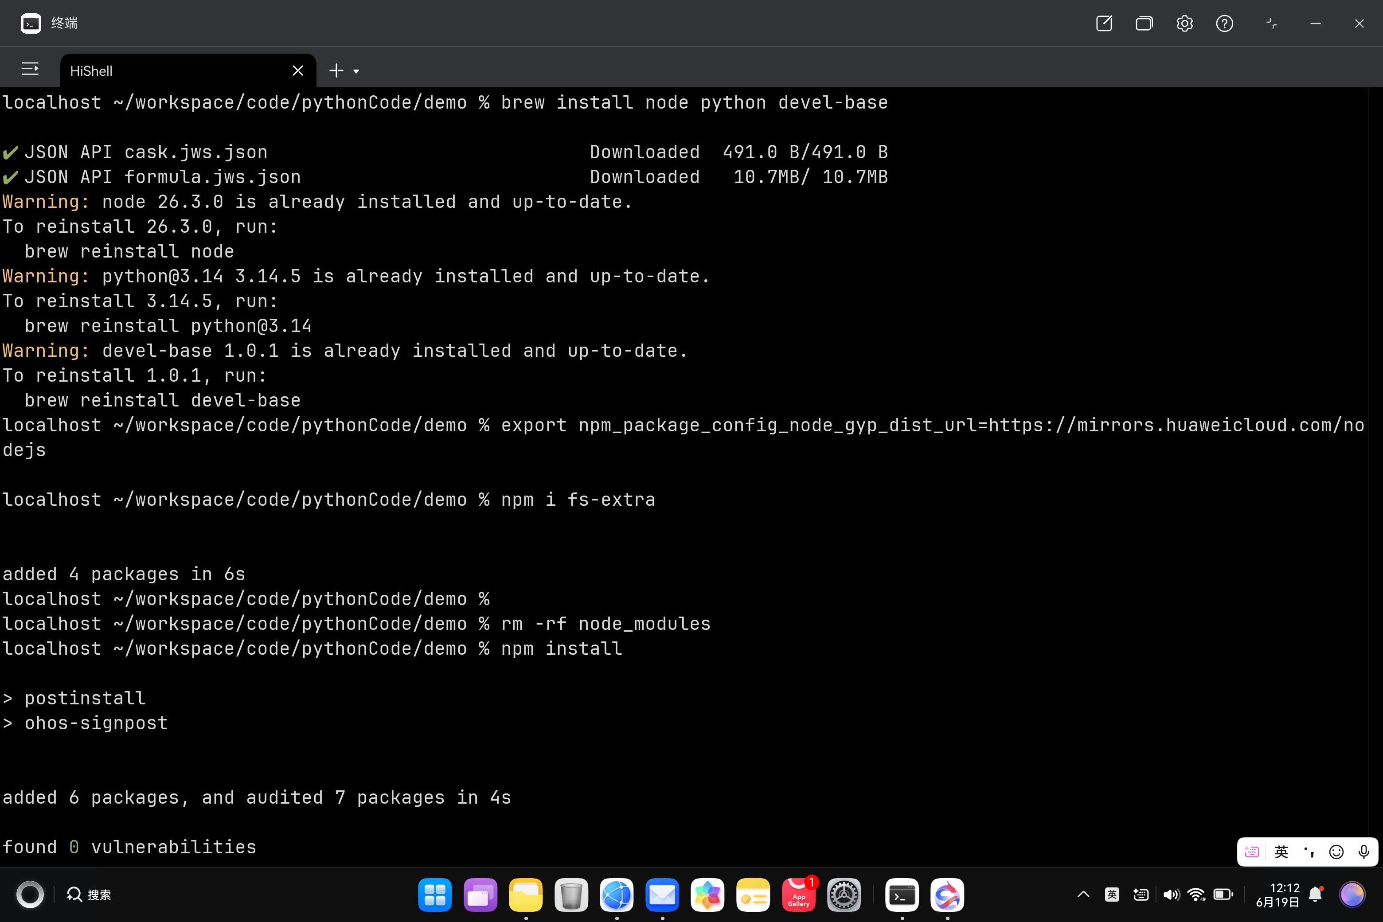This screenshot has width=1383, height=922.
Task: Click 'added 4 packages in 6s' line
Action: [124, 574]
